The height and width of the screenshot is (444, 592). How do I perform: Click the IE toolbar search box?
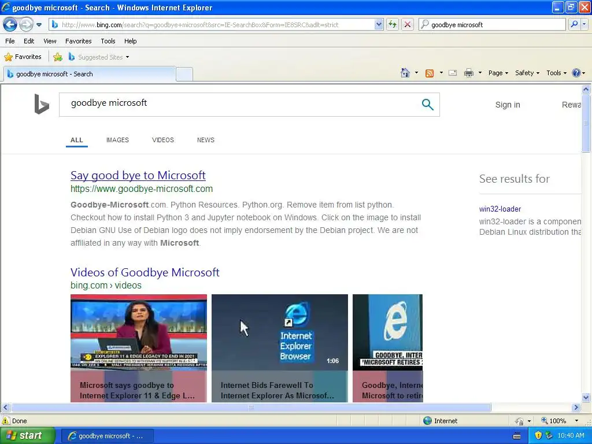click(x=492, y=24)
